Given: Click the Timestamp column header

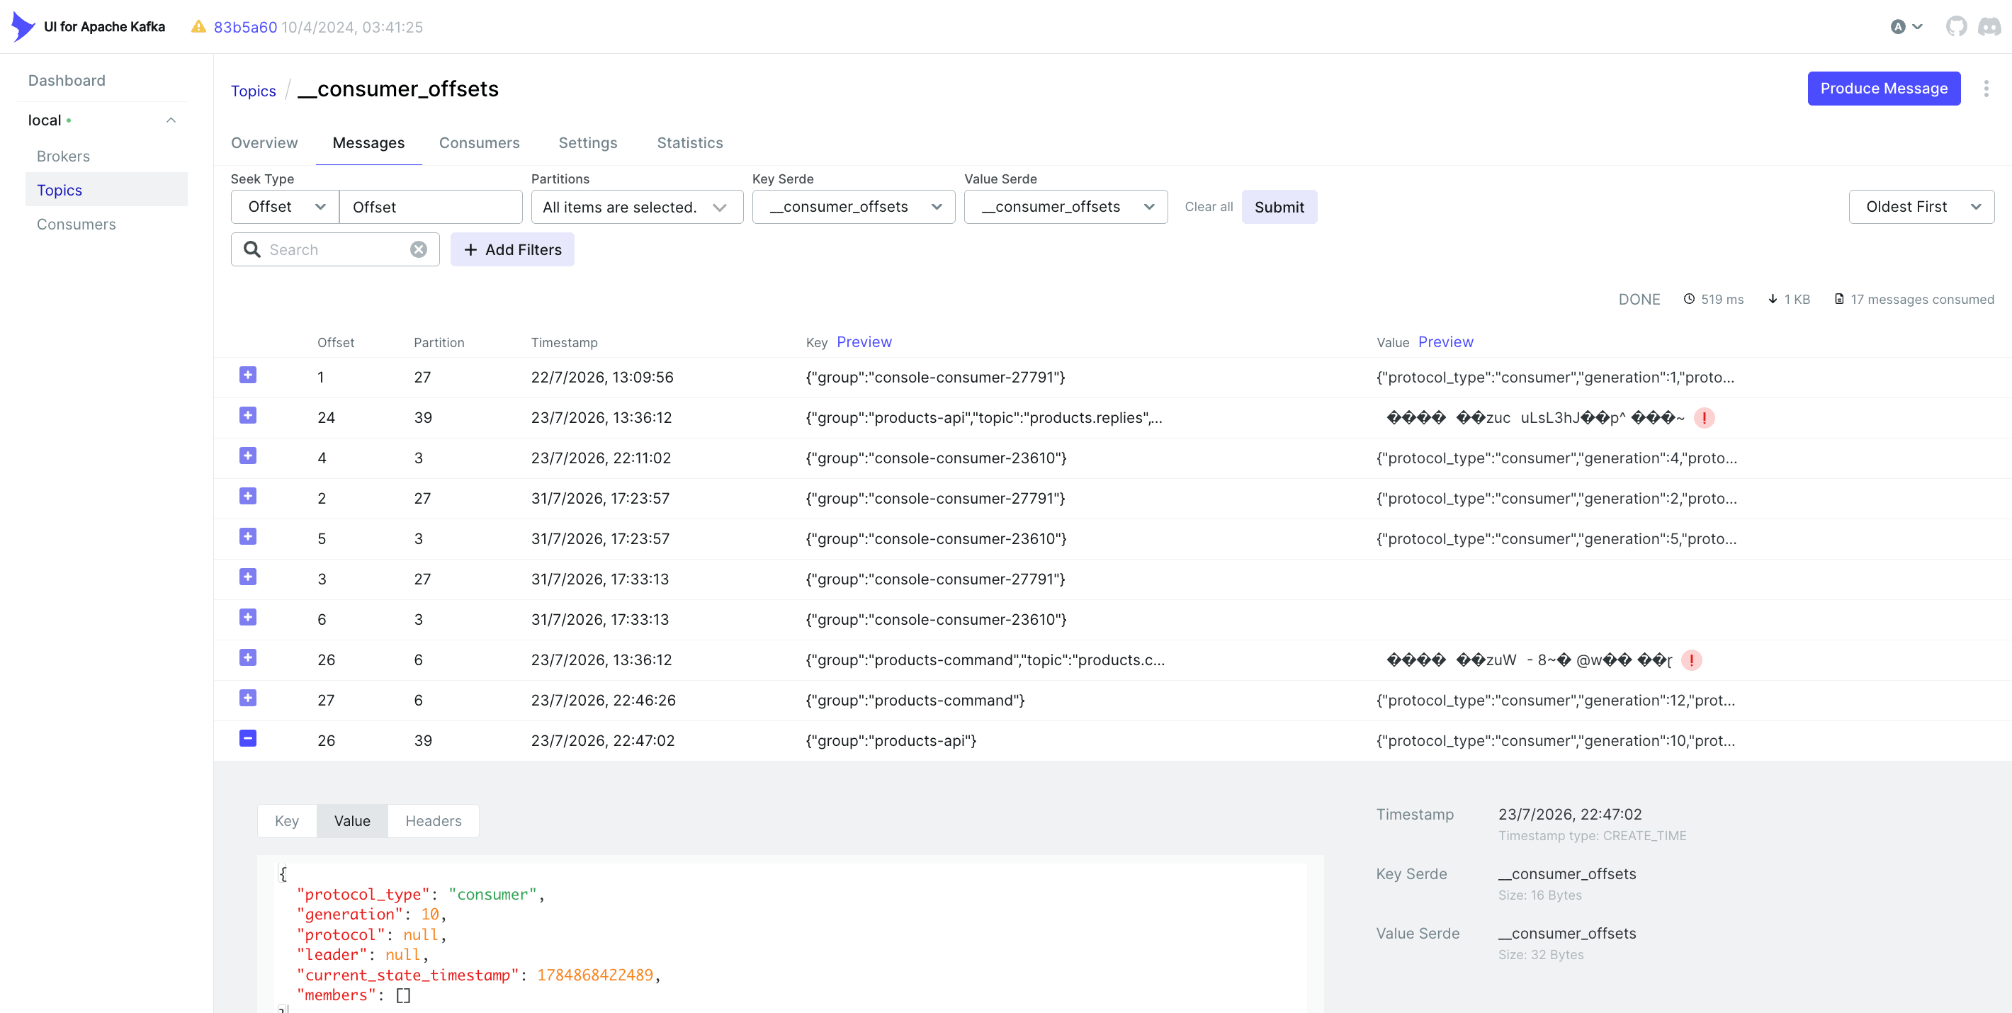Looking at the screenshot, I should (x=564, y=343).
